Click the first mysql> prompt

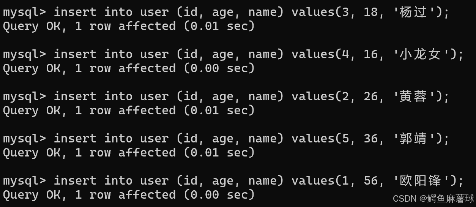[25, 13]
